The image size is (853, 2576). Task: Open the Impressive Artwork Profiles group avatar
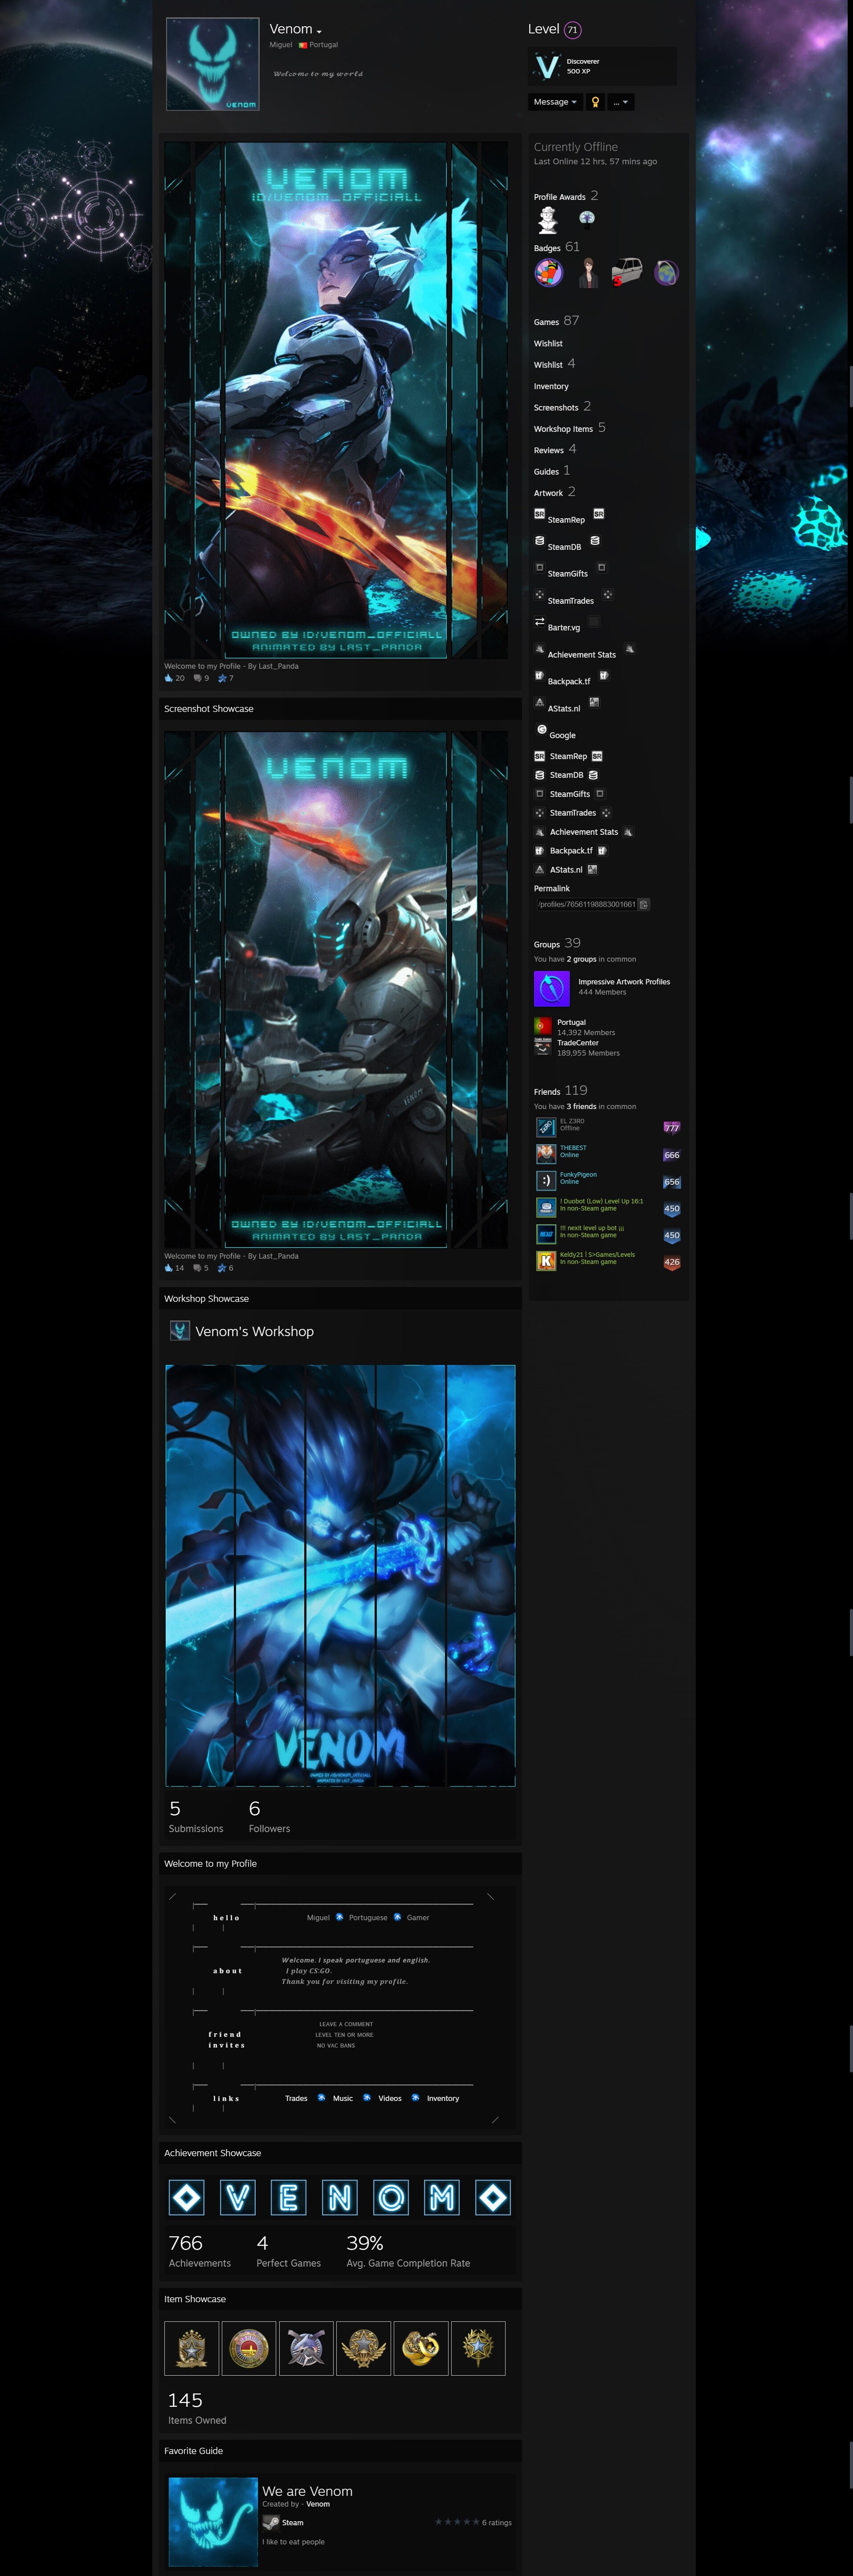[x=552, y=988]
